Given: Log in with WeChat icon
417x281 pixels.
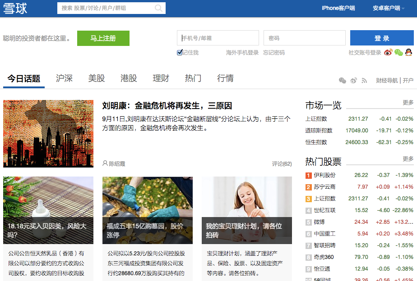Looking at the screenshot, I should [x=398, y=53].
